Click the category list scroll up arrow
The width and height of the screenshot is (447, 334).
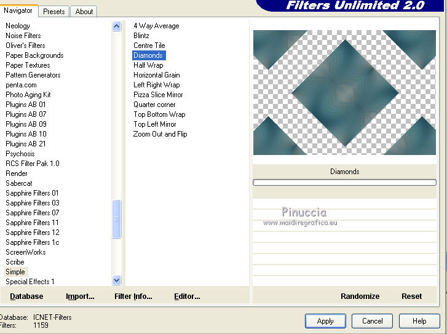[116, 26]
